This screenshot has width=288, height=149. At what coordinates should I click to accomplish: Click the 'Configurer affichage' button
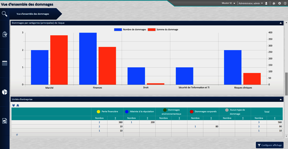(270, 145)
